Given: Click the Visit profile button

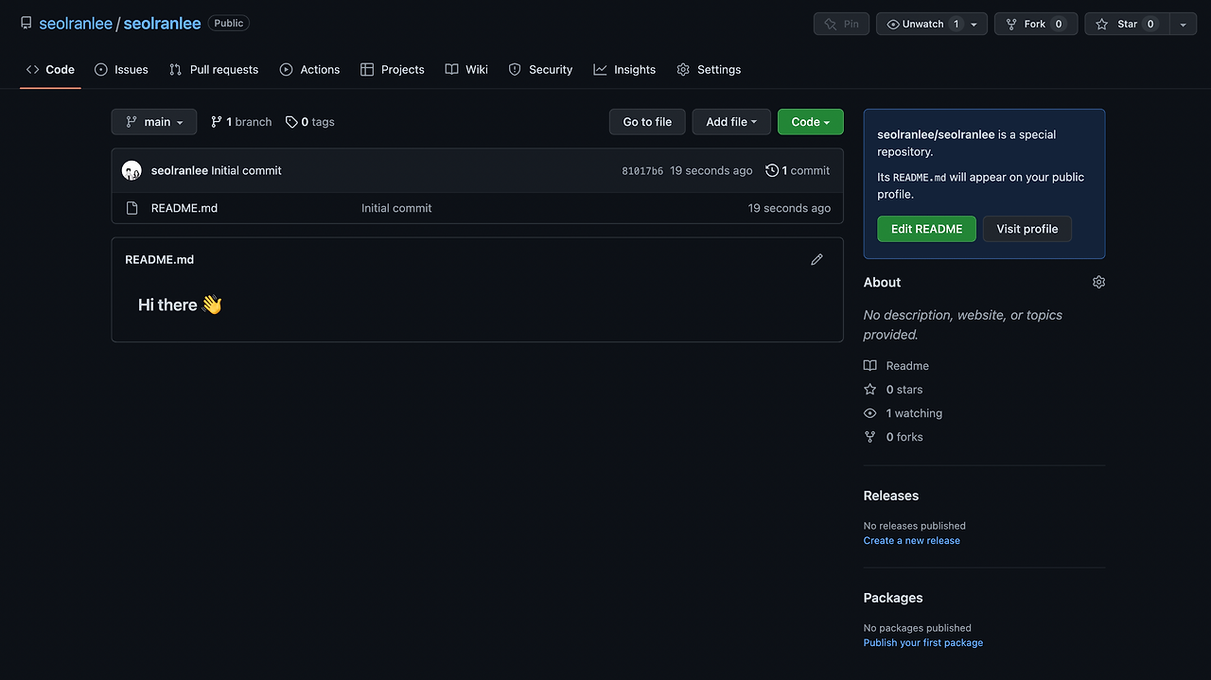Looking at the screenshot, I should pos(1027,229).
